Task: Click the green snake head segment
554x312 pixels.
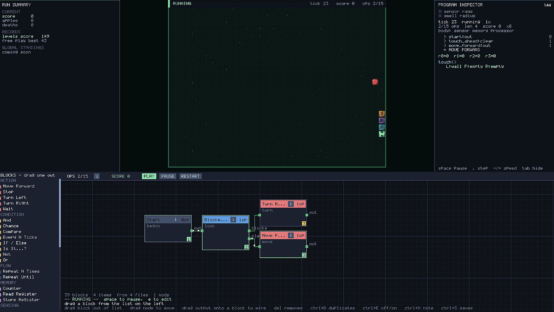Action: (382, 134)
